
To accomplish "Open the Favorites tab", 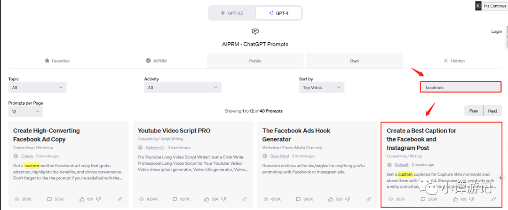I will click(x=57, y=61).
